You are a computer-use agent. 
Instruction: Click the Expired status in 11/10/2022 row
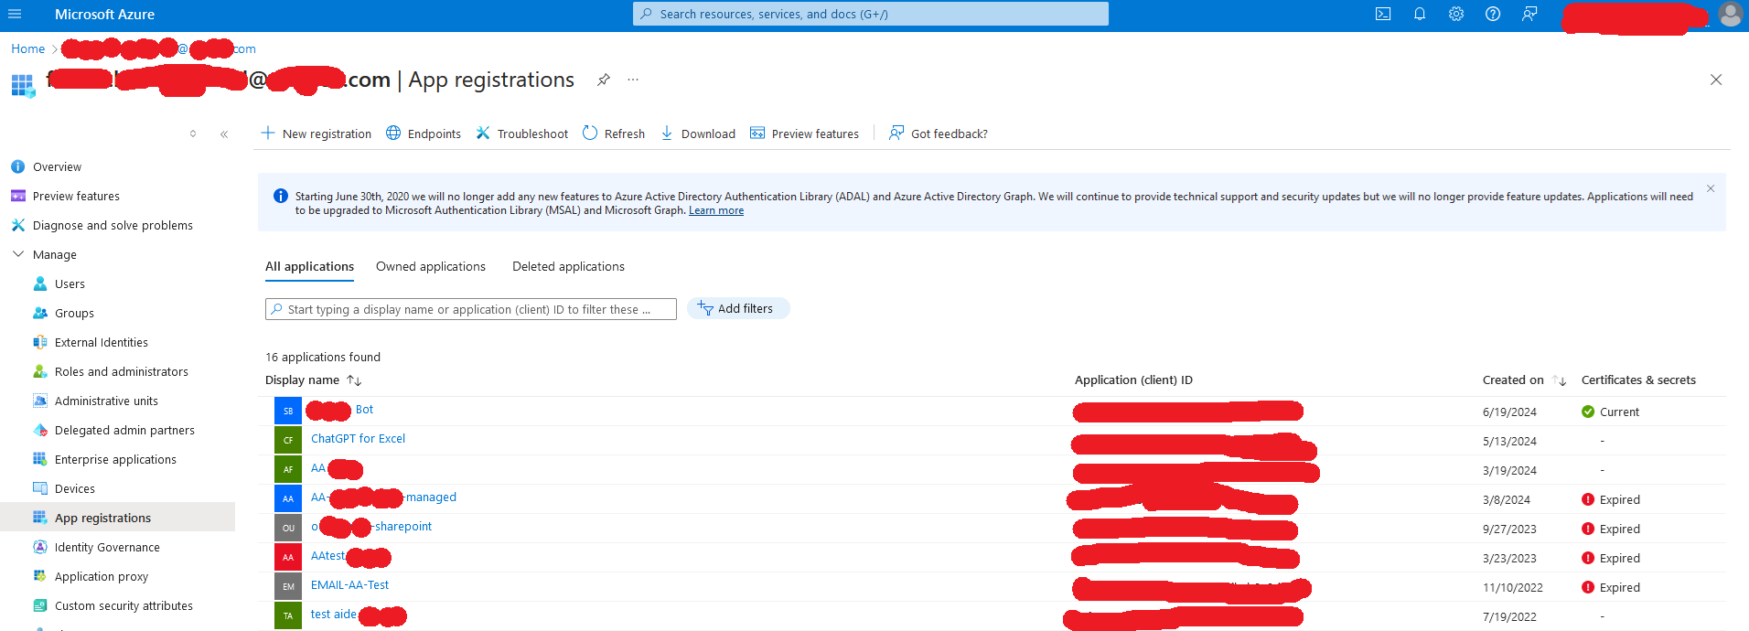click(x=1611, y=587)
